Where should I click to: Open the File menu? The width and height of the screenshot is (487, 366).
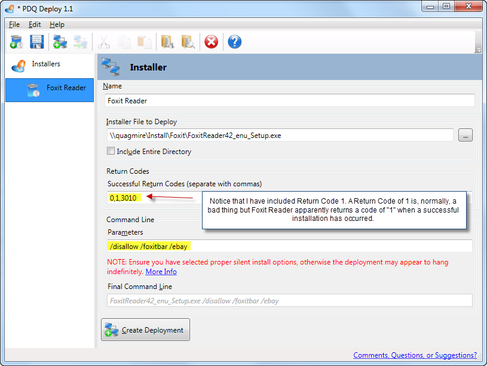pyautogui.click(x=14, y=24)
